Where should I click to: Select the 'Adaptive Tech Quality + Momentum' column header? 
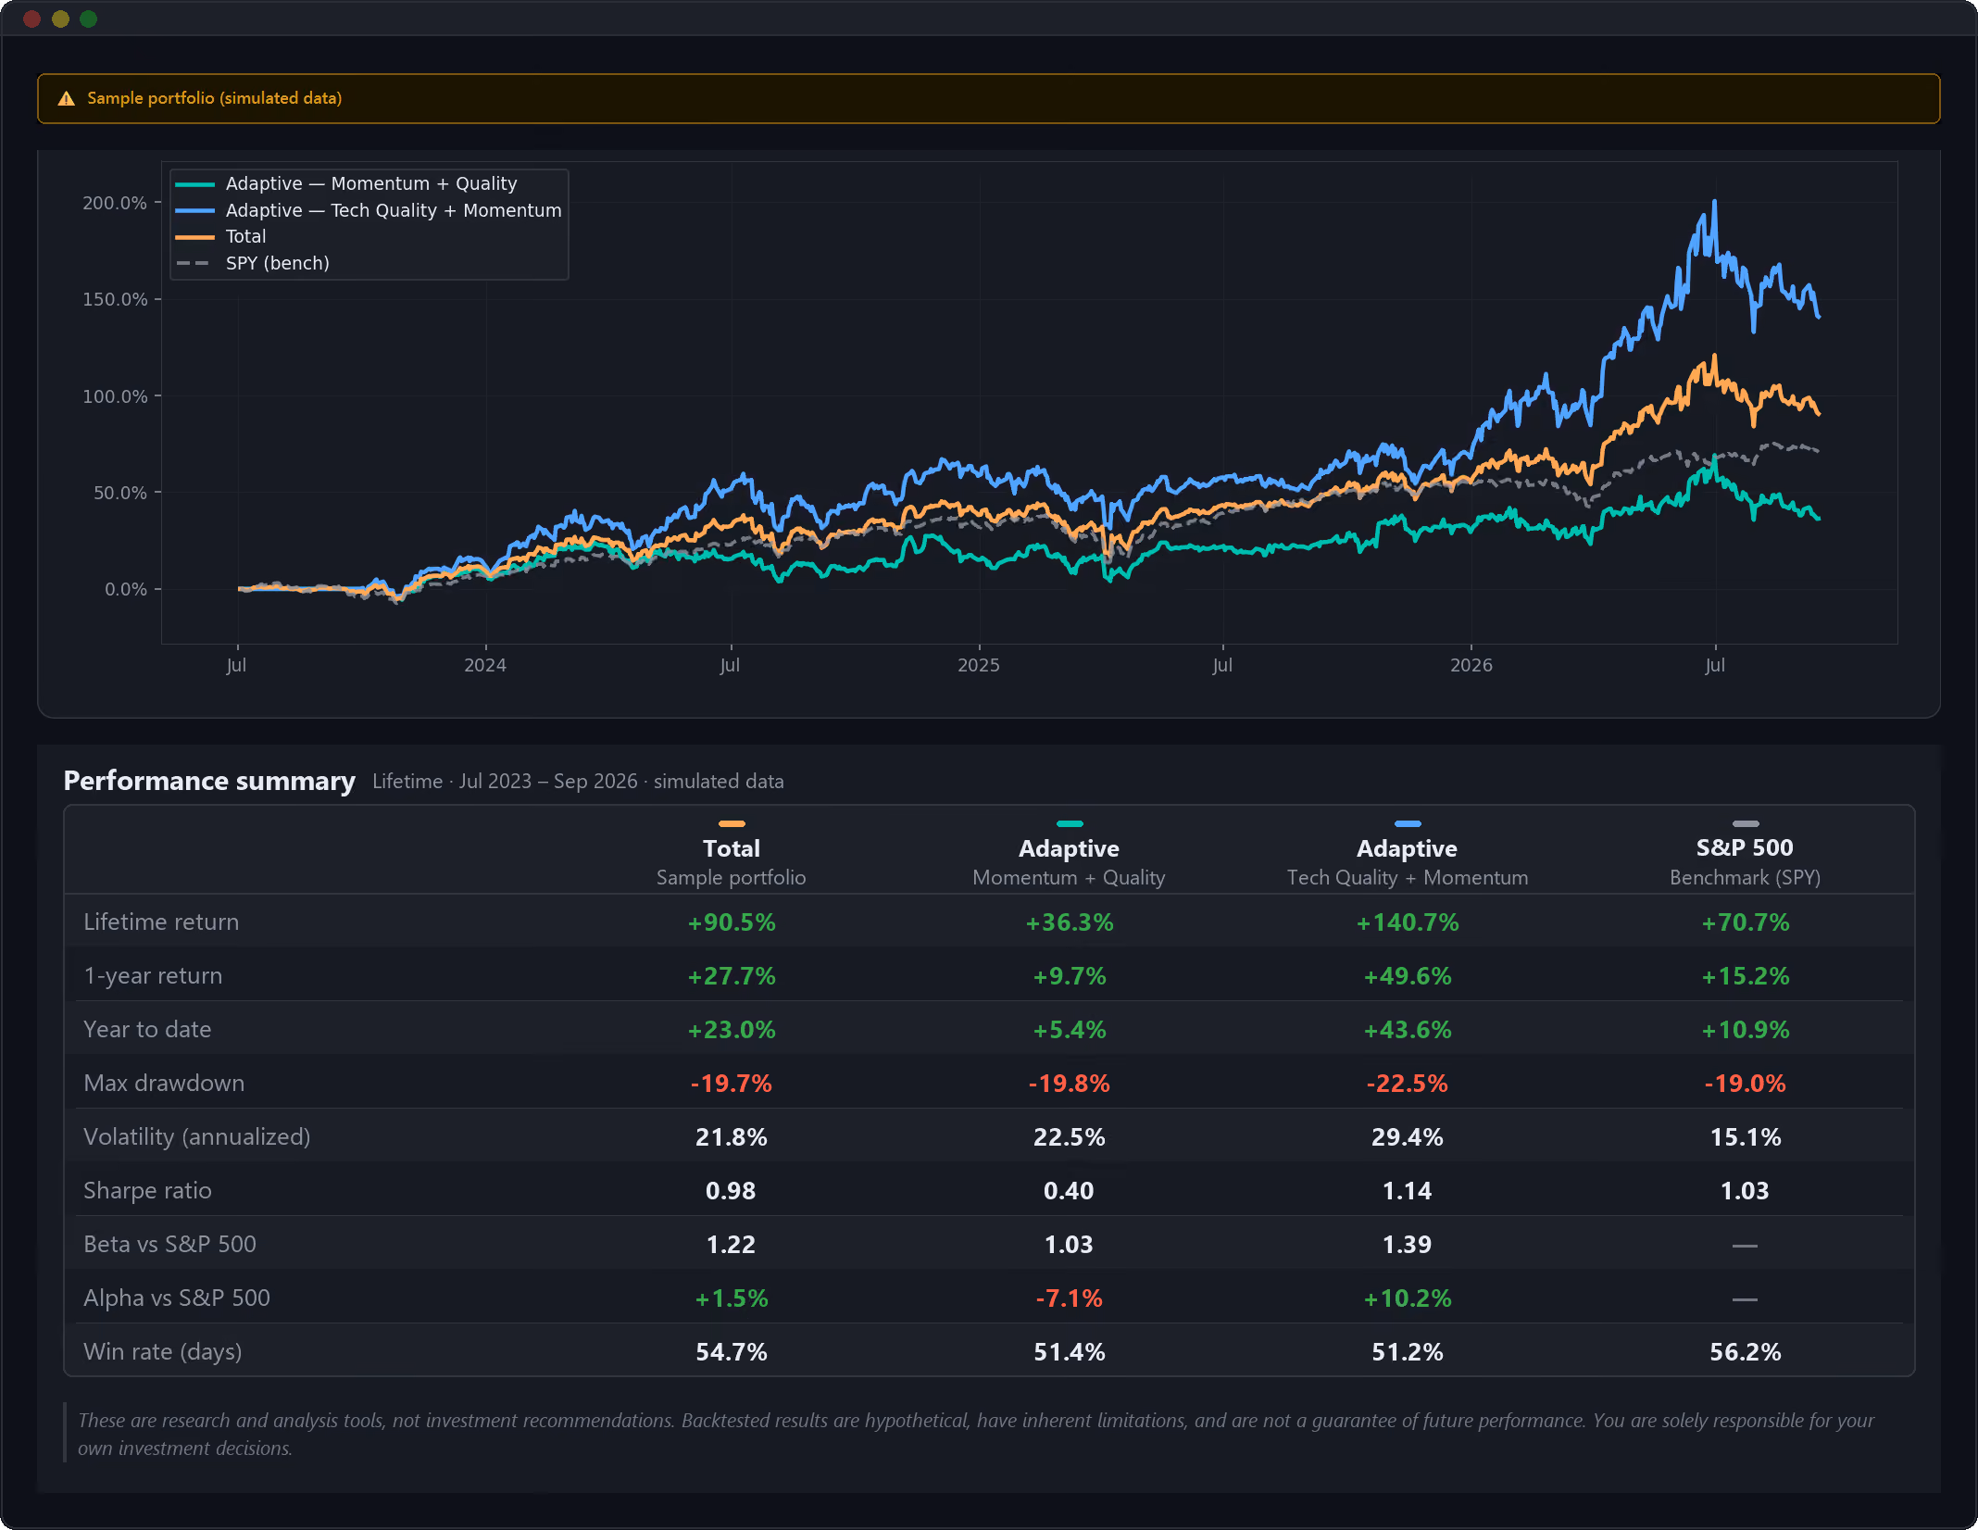[1408, 862]
